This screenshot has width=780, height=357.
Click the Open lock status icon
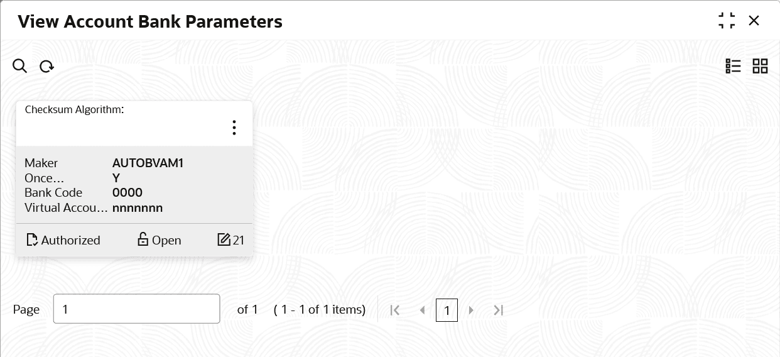(143, 240)
